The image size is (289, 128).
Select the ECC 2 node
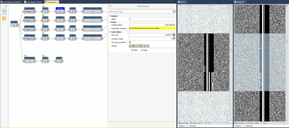[x=45, y=28]
